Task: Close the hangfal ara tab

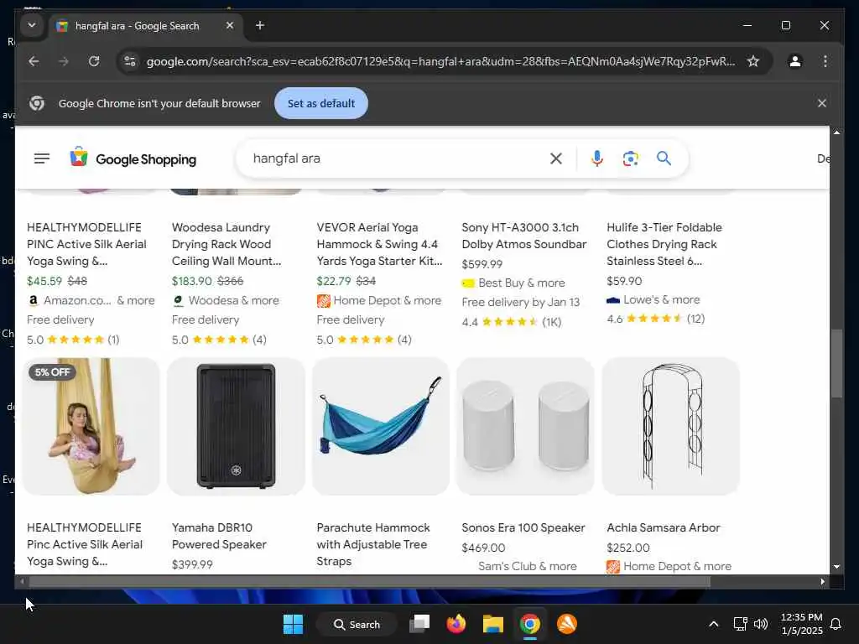Action: 230,25
